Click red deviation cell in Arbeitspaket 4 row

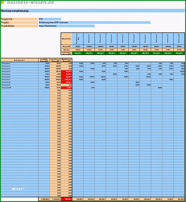[66, 71]
